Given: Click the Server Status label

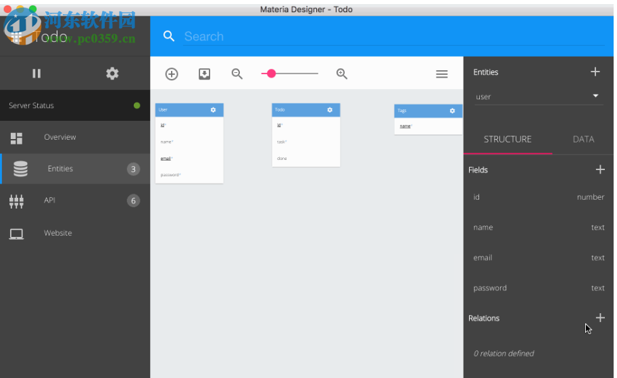Looking at the screenshot, I should pos(31,105).
